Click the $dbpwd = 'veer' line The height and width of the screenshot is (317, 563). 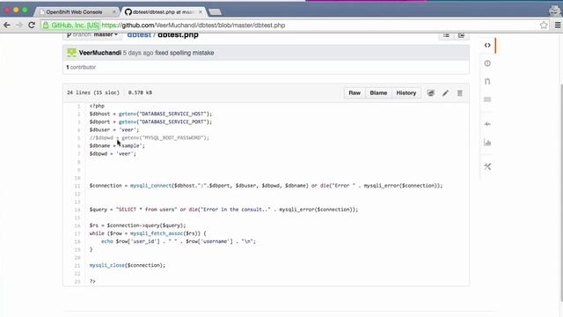(x=113, y=154)
